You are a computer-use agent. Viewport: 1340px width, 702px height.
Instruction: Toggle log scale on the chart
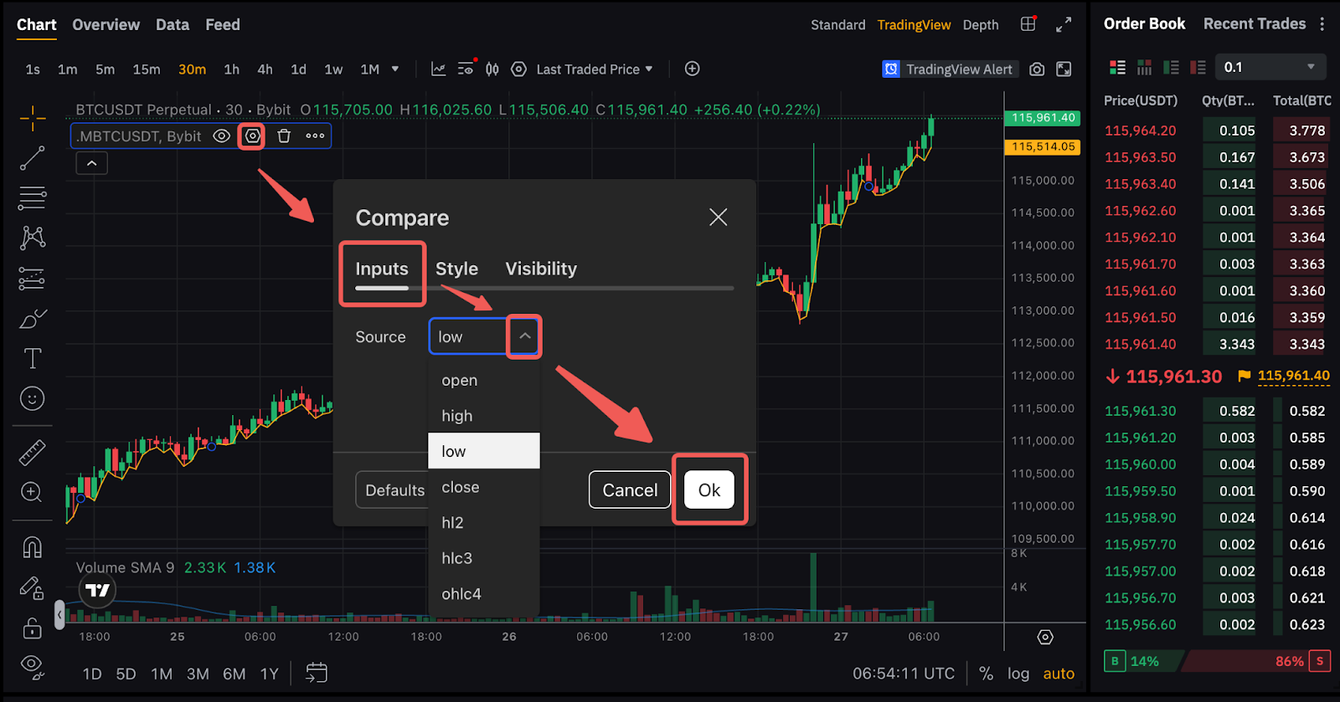pos(1018,674)
